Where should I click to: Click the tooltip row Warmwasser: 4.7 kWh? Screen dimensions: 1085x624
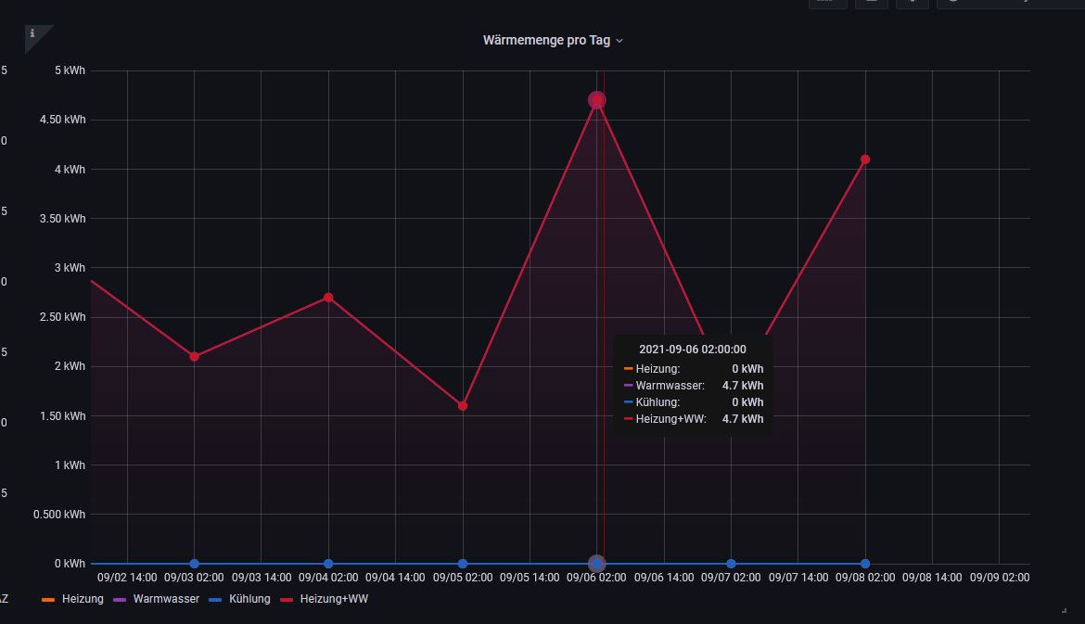(694, 386)
